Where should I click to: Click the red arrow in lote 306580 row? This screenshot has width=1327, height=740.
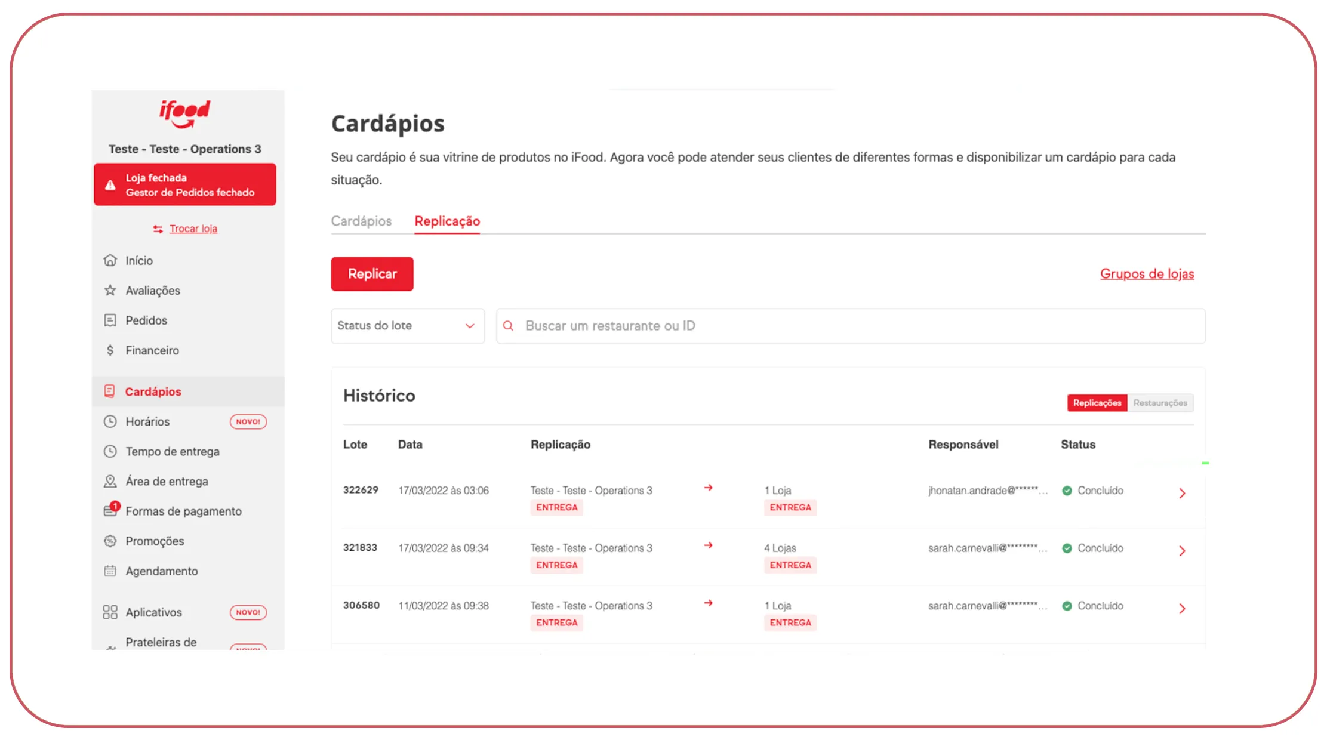click(708, 603)
